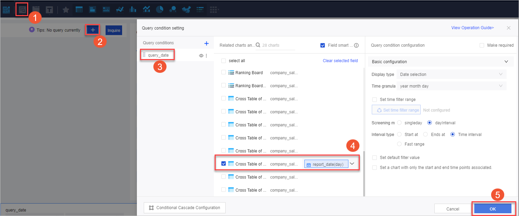
Task: Insert a line chart from the toolbar
Action: click(x=120, y=10)
